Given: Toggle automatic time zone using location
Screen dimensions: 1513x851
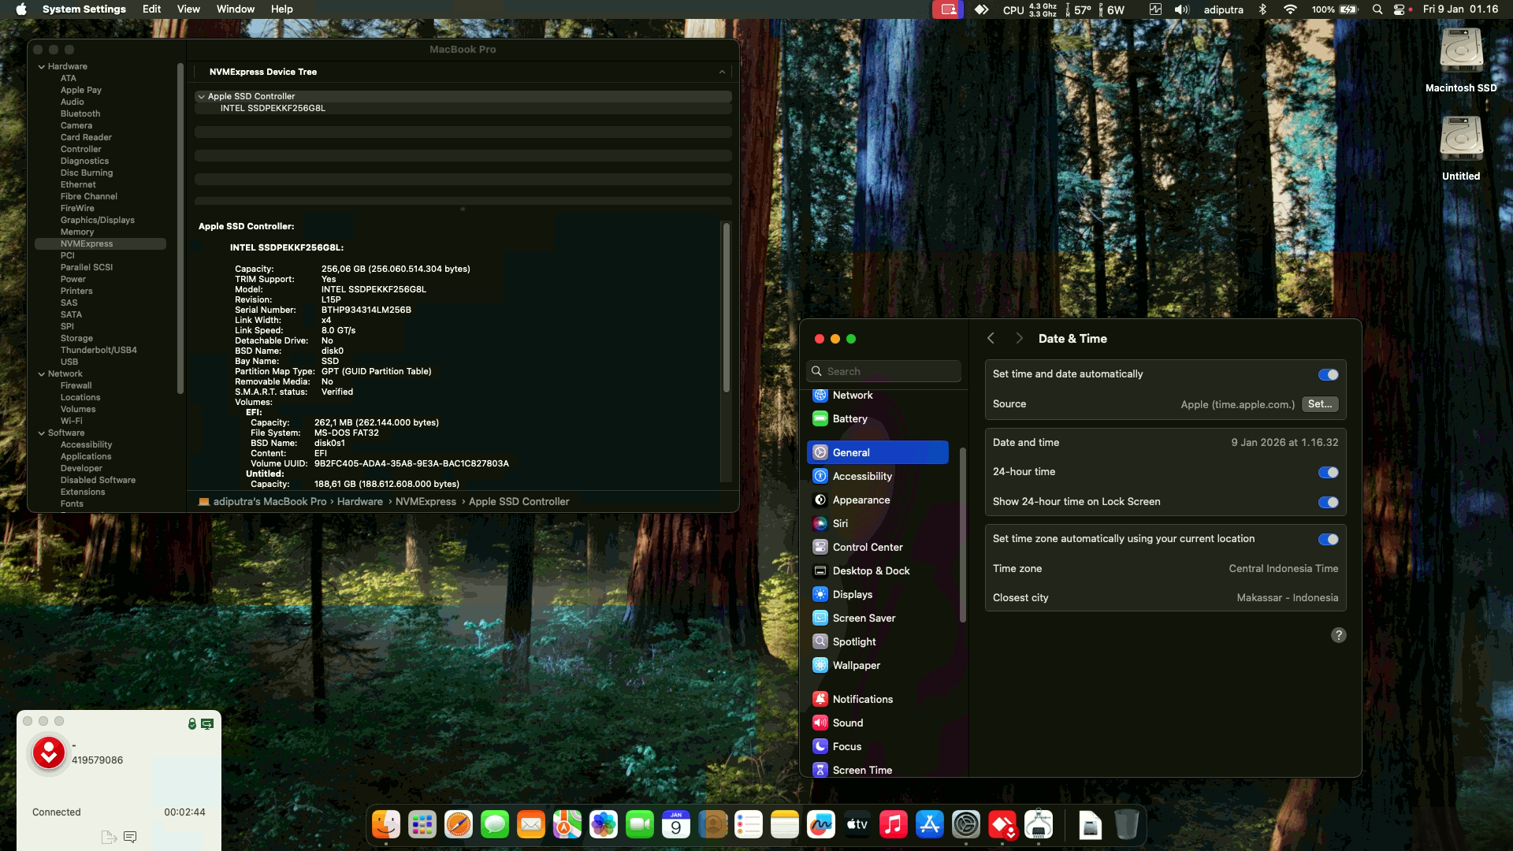Looking at the screenshot, I should tap(1328, 539).
